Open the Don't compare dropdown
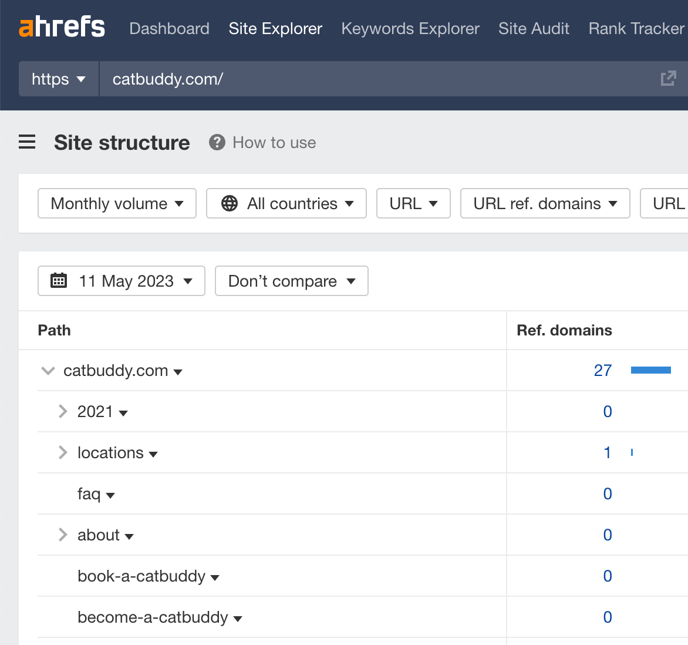Viewport: 688px width, 645px height. tap(291, 281)
